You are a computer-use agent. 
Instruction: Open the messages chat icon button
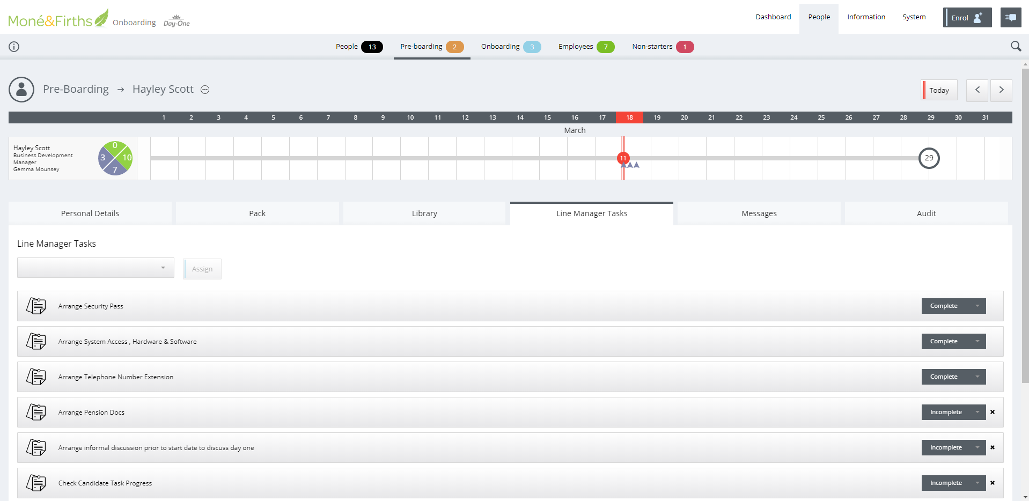point(1010,18)
